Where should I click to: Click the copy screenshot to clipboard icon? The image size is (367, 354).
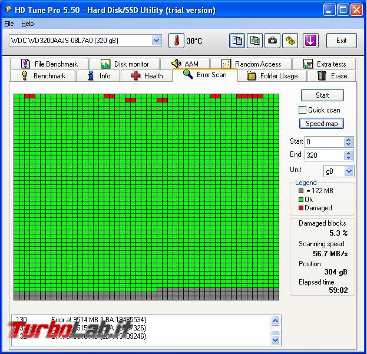pos(254,41)
